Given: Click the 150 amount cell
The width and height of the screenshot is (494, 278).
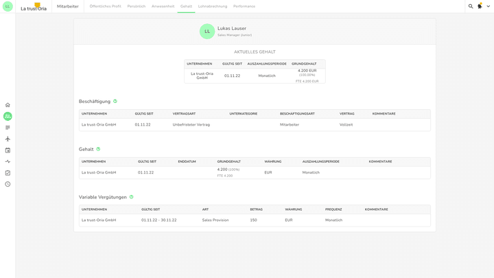Looking at the screenshot, I should point(254,220).
